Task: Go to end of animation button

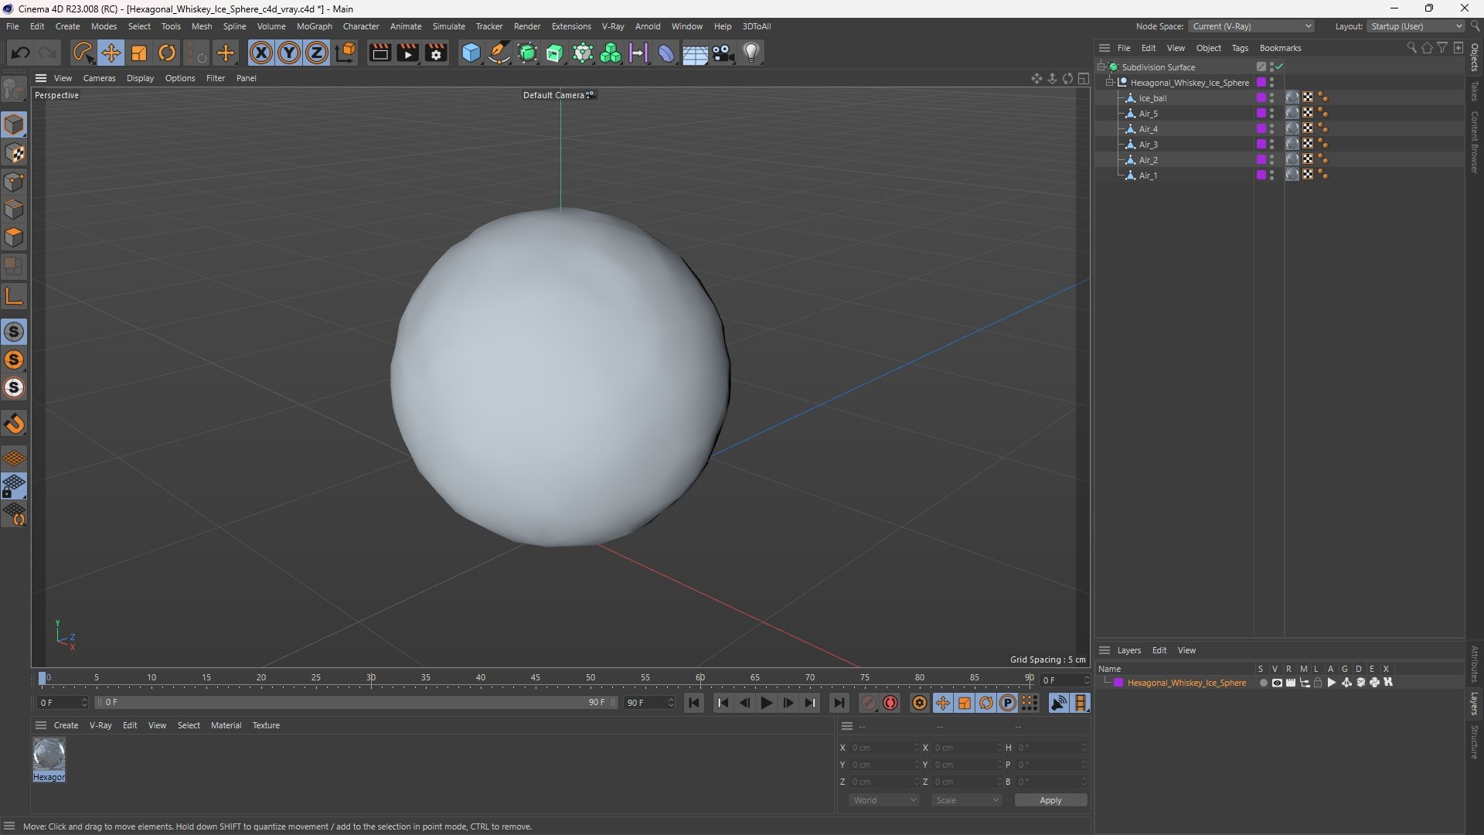Action: (x=839, y=703)
